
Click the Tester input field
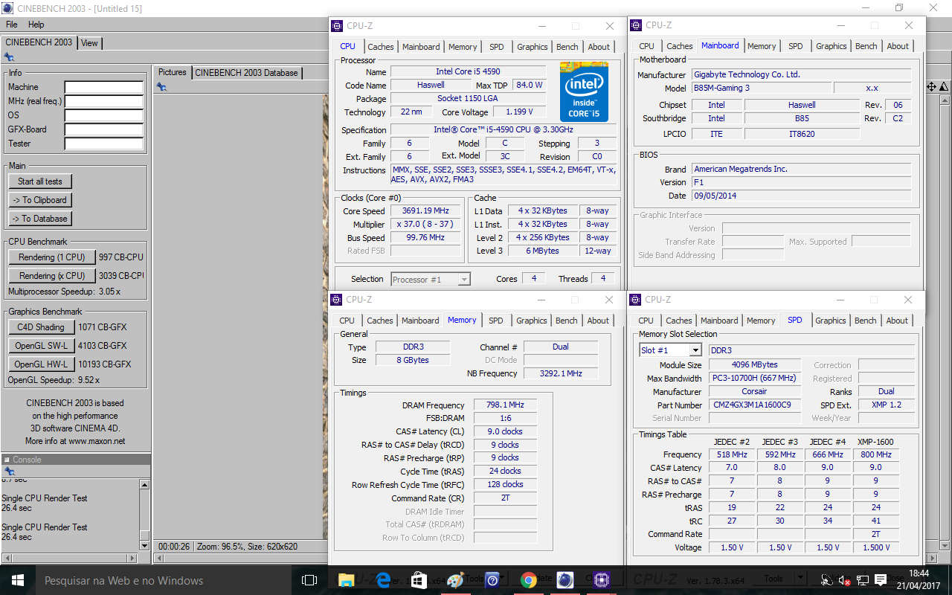[103, 144]
